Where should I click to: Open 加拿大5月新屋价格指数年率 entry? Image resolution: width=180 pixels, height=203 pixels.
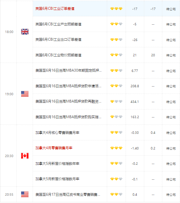[57, 163]
